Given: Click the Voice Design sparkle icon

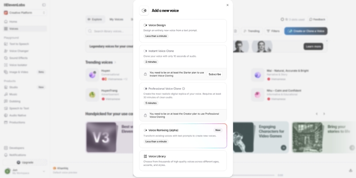Looking at the screenshot, I should tap(146, 25).
